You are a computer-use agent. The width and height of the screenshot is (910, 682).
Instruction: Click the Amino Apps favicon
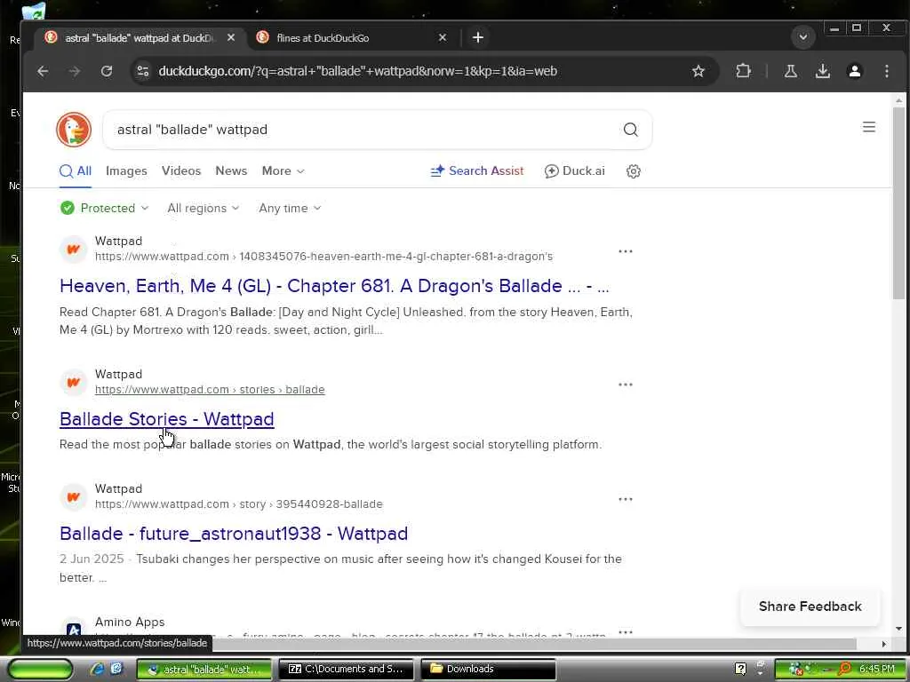[74, 629]
